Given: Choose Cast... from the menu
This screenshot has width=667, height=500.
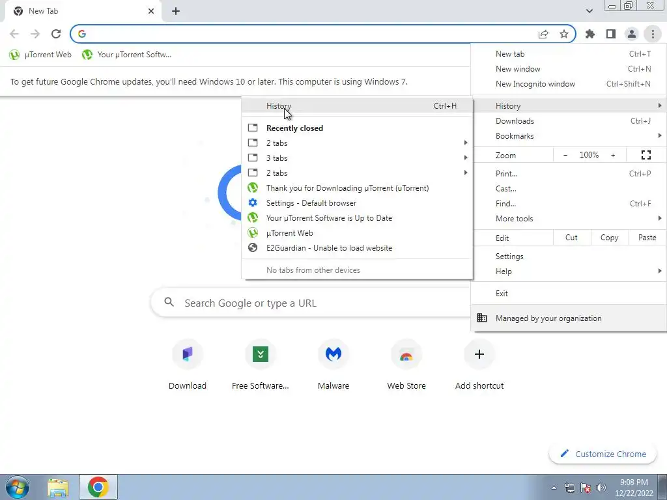Looking at the screenshot, I should pyautogui.click(x=569, y=188).
